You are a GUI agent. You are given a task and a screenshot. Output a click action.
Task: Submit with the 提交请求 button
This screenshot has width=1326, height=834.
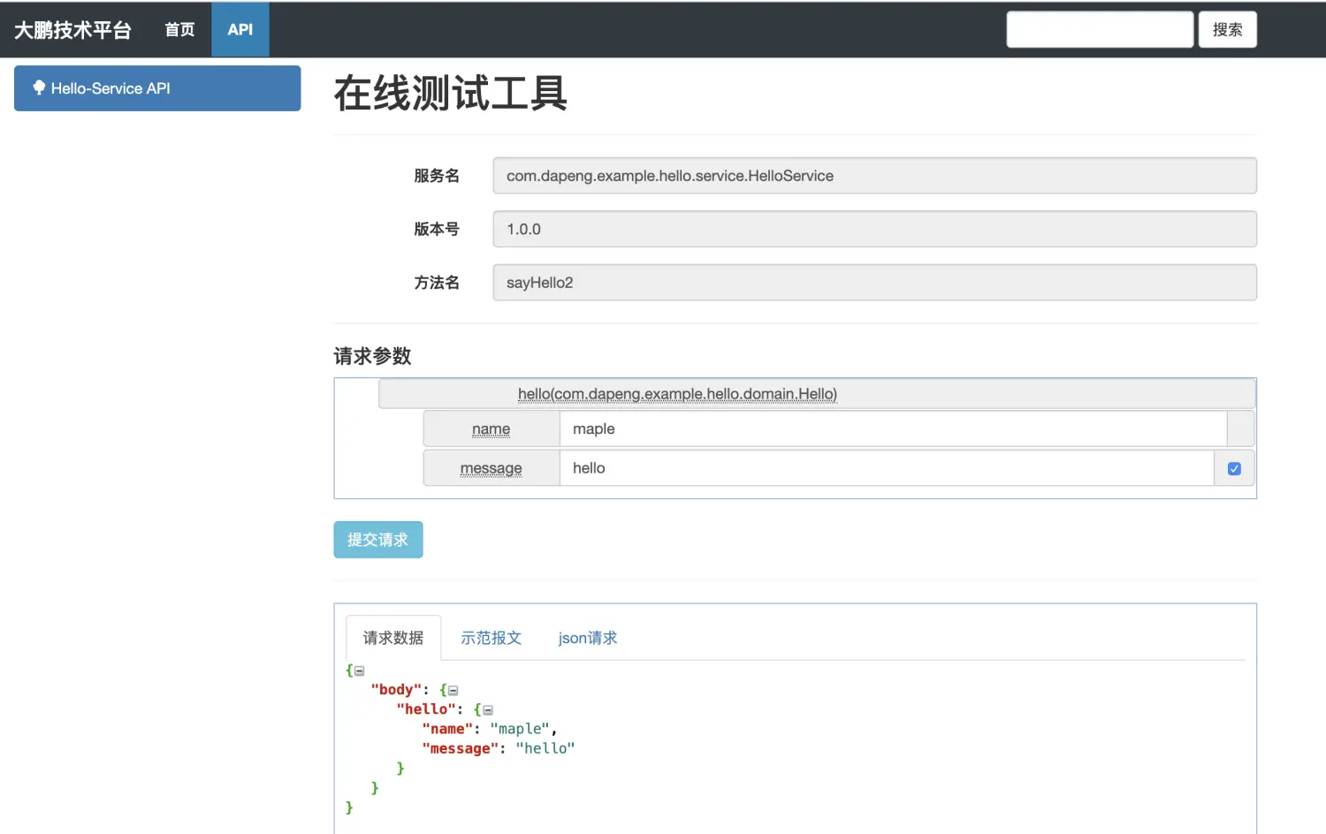pyautogui.click(x=378, y=540)
